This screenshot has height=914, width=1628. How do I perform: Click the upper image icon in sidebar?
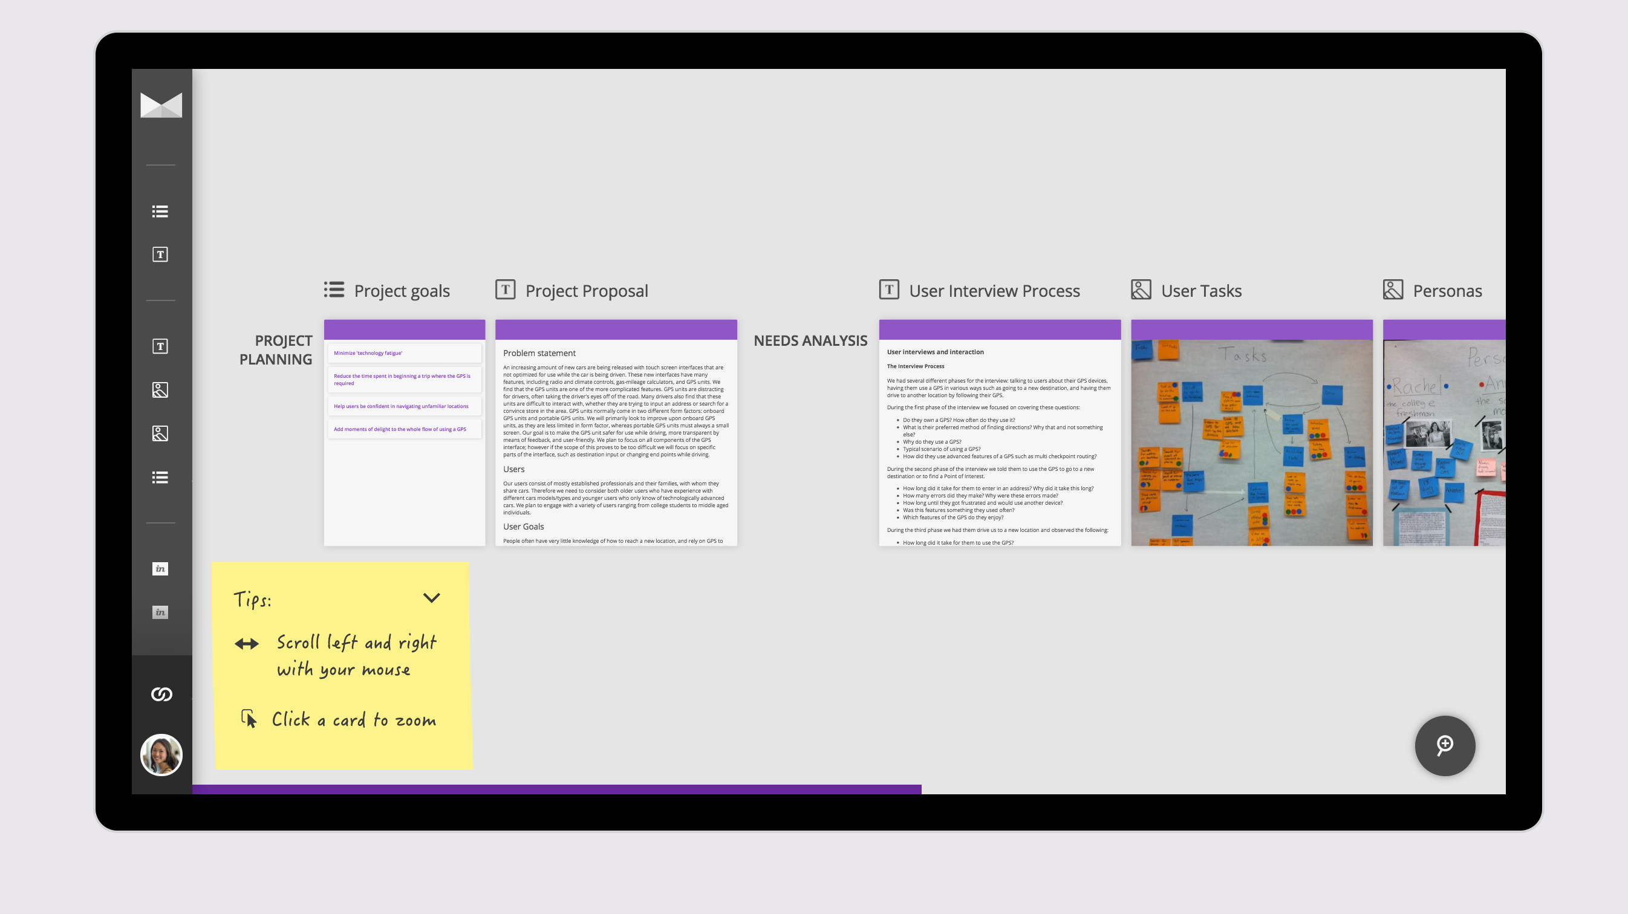160,390
